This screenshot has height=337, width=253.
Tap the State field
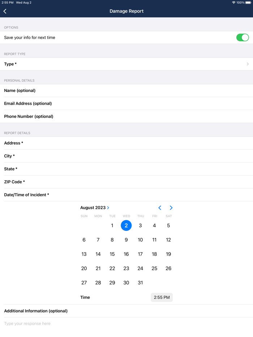coord(126,169)
